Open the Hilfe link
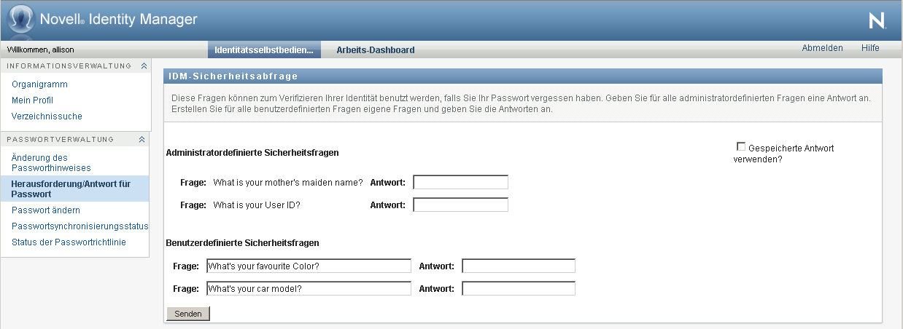903x329 pixels. pyautogui.click(x=869, y=48)
